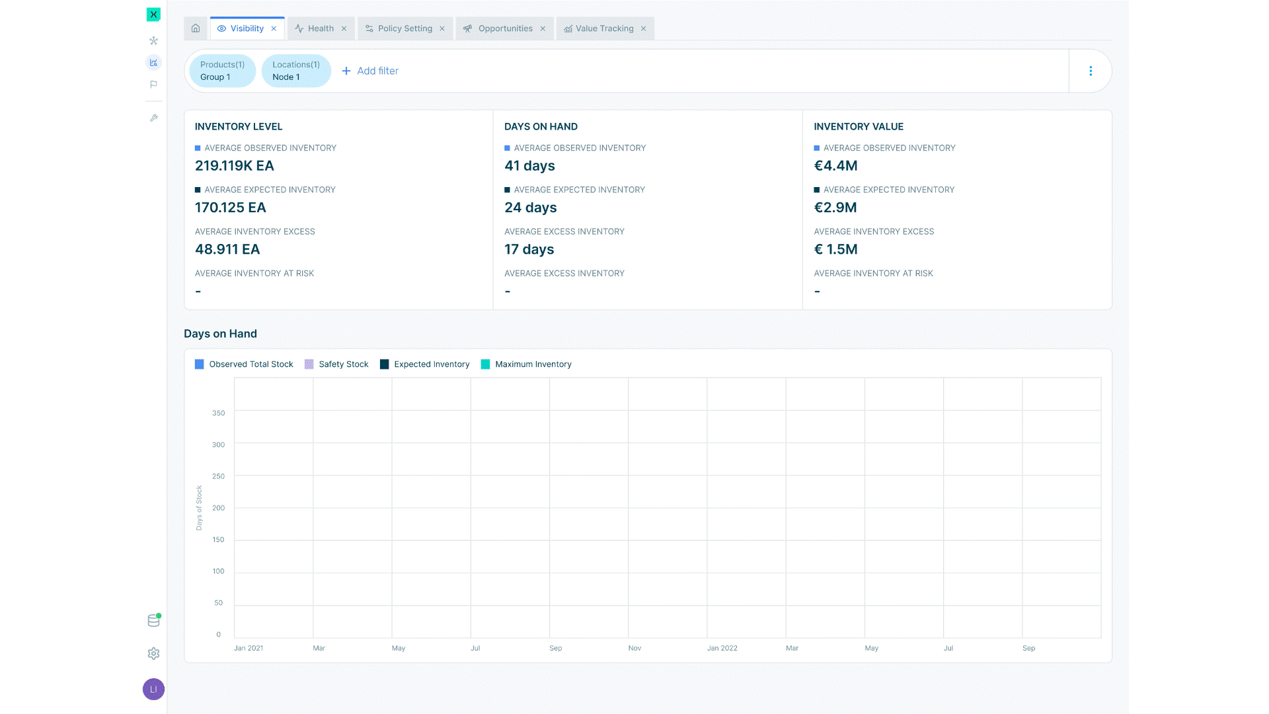Click the 41 days value
The width and height of the screenshot is (1269, 714).
click(529, 166)
